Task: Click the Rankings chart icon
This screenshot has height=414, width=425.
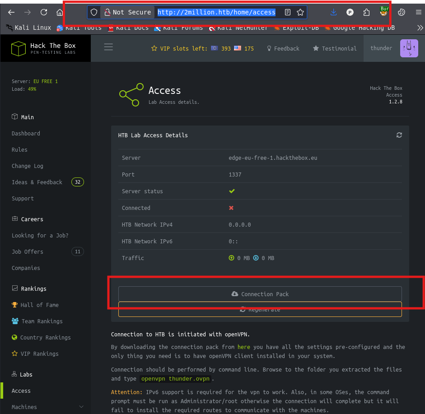Action: [14, 288]
